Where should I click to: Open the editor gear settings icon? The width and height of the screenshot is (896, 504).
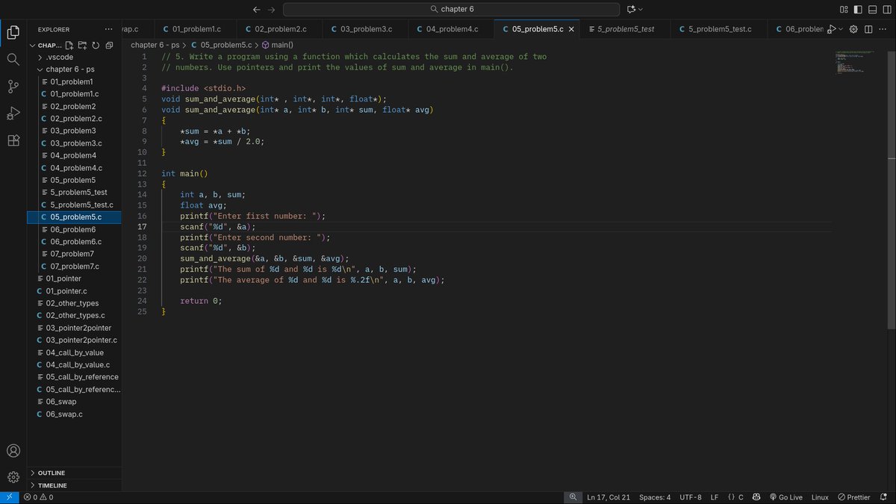pyautogui.click(x=854, y=29)
